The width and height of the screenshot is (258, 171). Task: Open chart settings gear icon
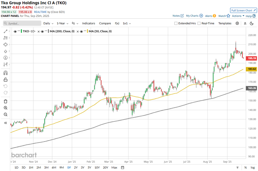[x=237, y=23]
